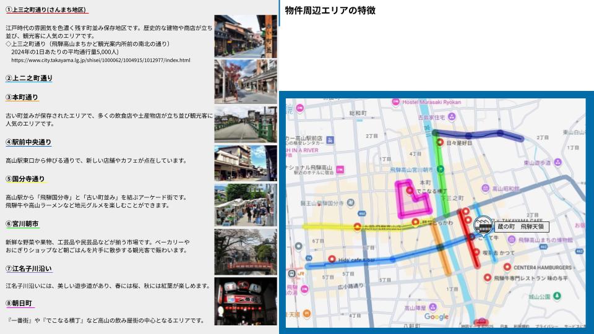Click the 飛騨高山まちの博物館 purple pin

point(512,239)
